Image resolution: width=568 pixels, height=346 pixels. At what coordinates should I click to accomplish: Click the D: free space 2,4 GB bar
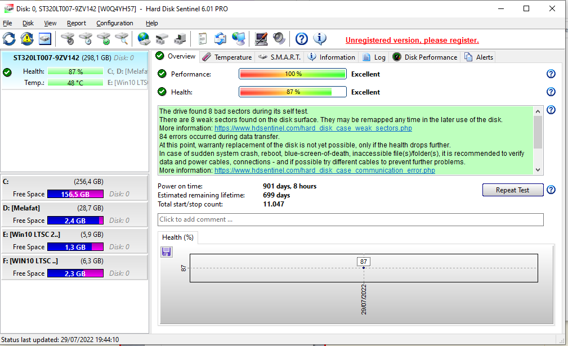(75, 221)
